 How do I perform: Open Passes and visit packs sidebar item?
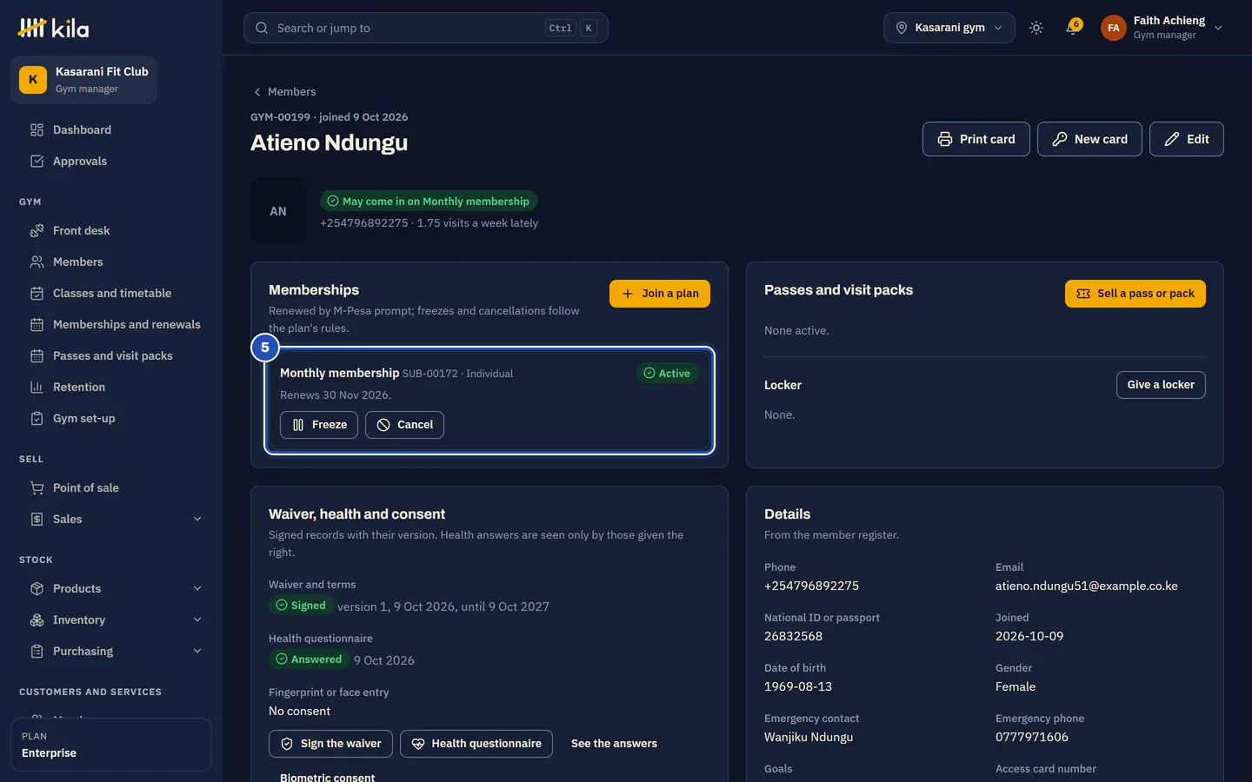click(x=111, y=356)
